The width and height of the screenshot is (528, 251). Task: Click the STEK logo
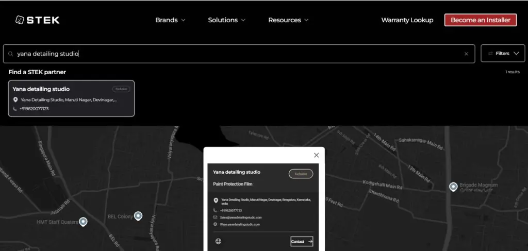click(x=37, y=20)
